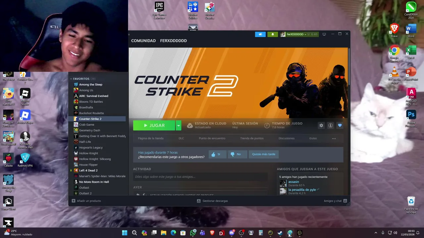Open Epic Games Launcher desktop icon
Viewport: 424px width, 238px height.
point(159,10)
